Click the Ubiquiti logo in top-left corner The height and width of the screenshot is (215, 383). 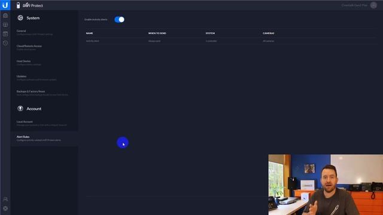[5, 5]
